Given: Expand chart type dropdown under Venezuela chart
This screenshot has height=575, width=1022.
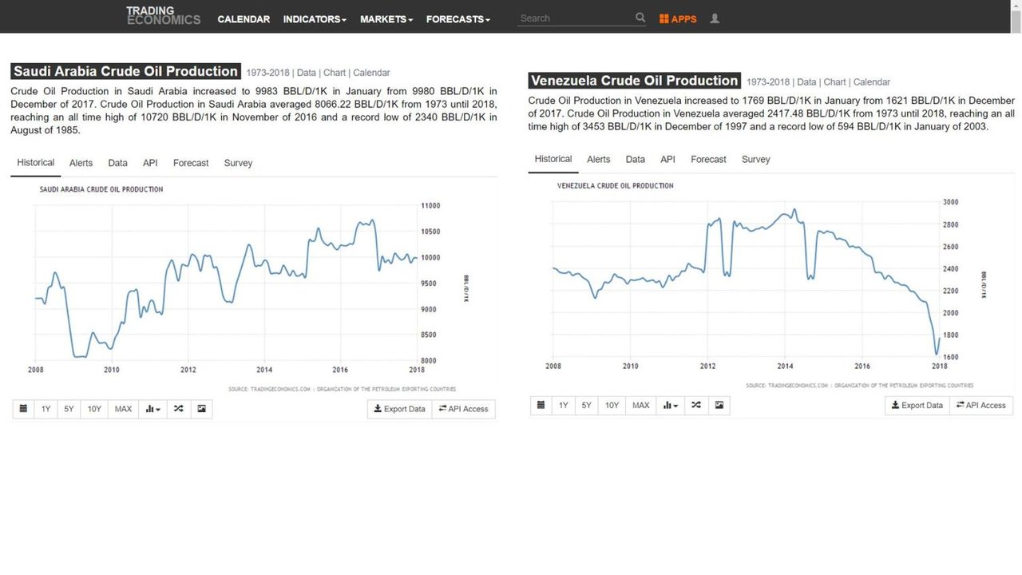Looking at the screenshot, I should click(x=671, y=406).
